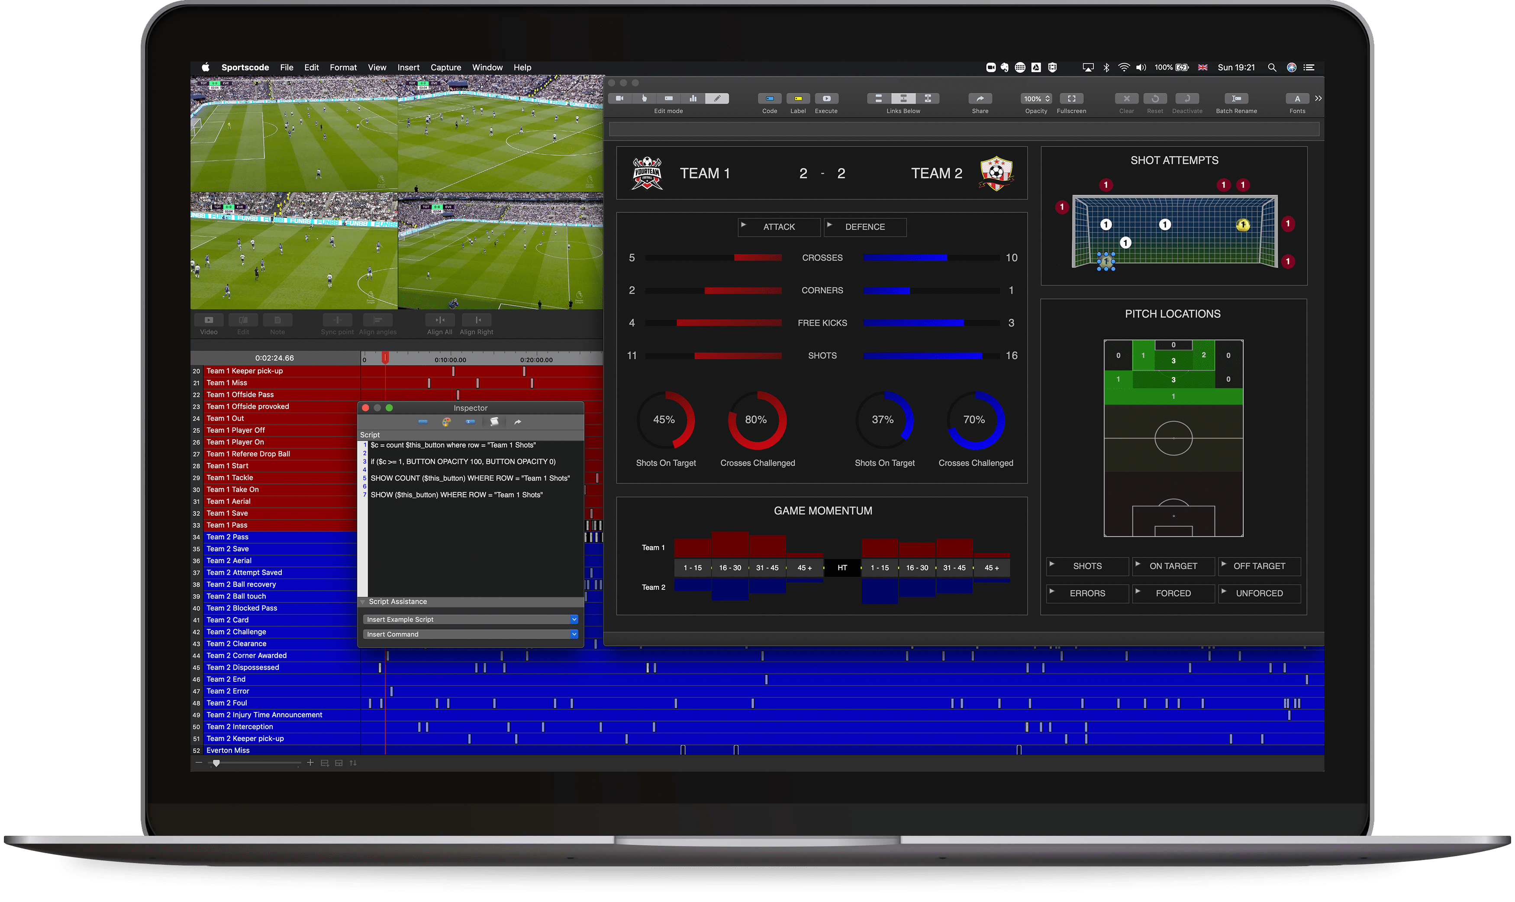Select the script scroll icon in the Inspector
This screenshot has width=1515, height=902.
(495, 422)
